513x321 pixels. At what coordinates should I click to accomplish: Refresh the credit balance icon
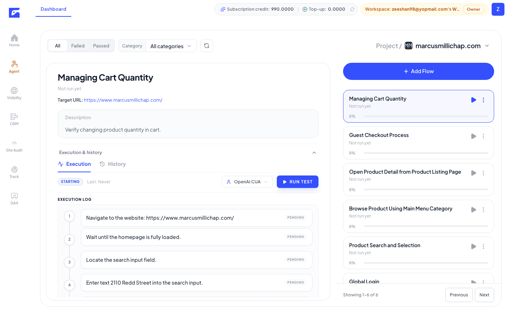[x=352, y=9]
